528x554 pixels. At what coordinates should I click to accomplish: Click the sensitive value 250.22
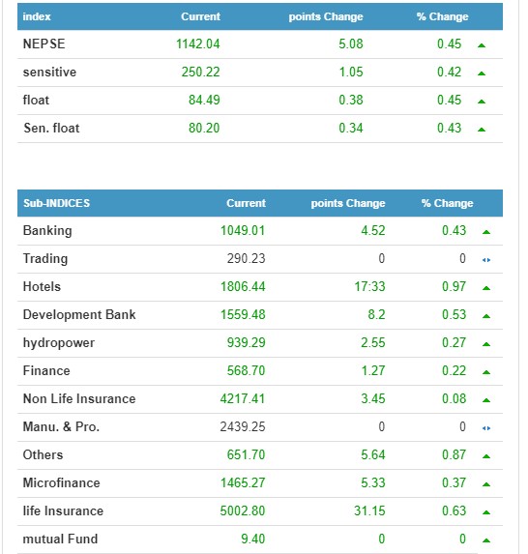(x=201, y=73)
